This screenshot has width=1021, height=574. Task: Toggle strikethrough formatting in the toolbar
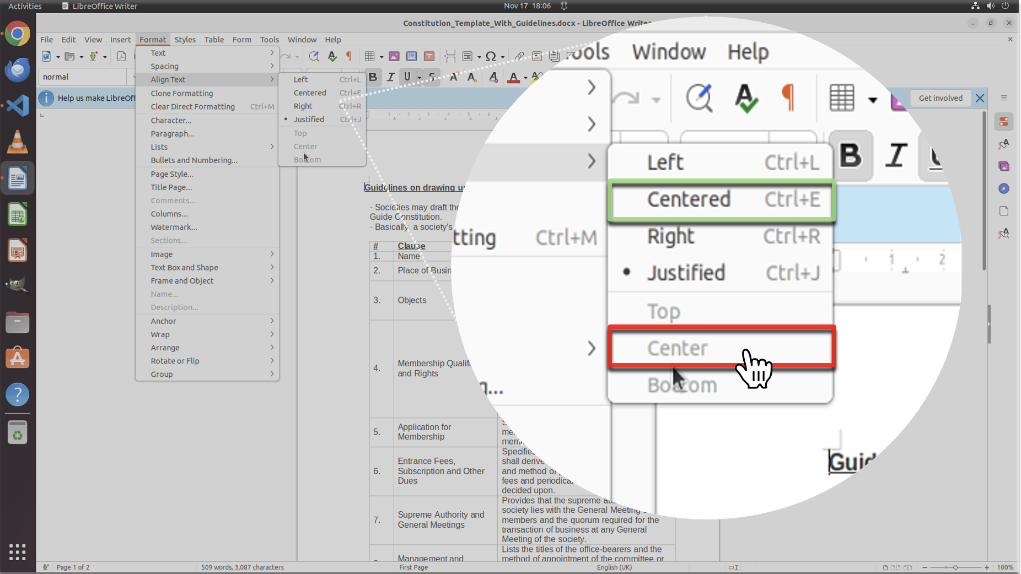pyautogui.click(x=432, y=77)
